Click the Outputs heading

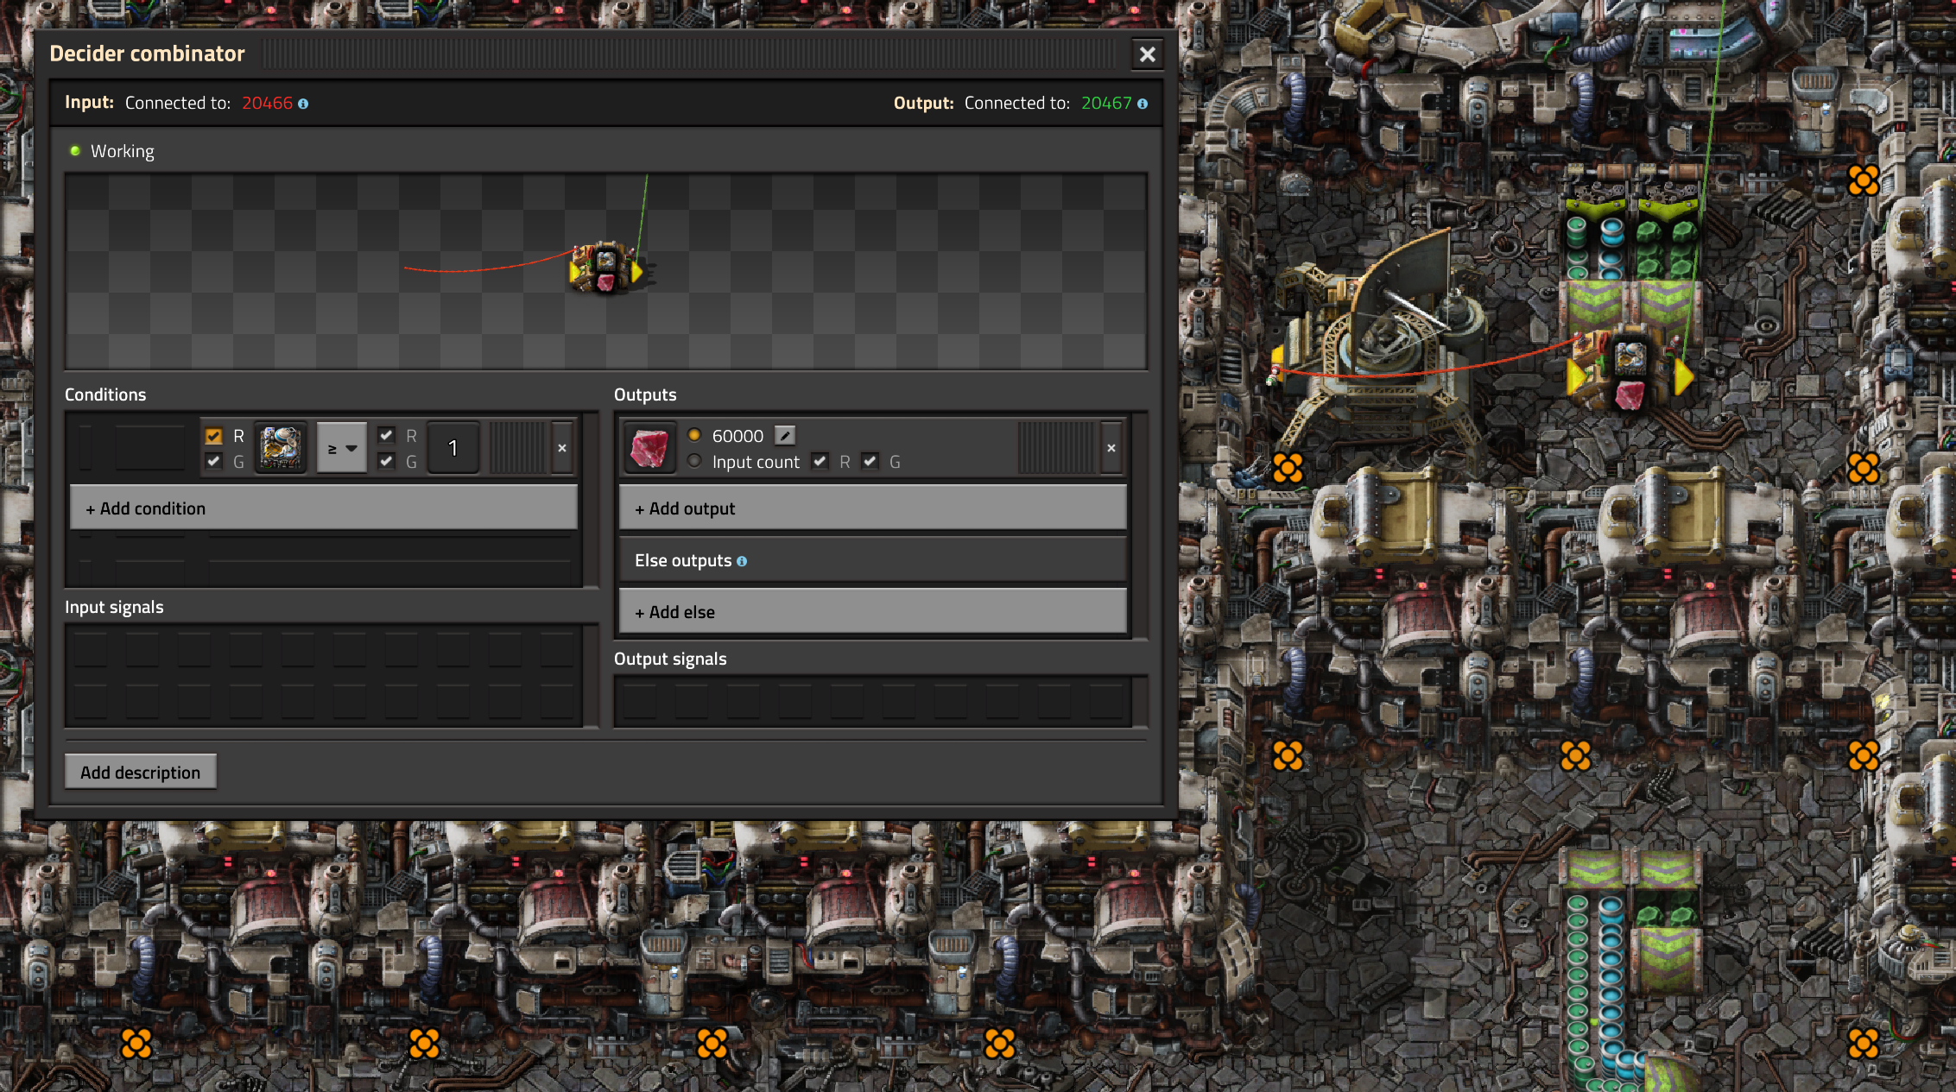pyautogui.click(x=645, y=395)
